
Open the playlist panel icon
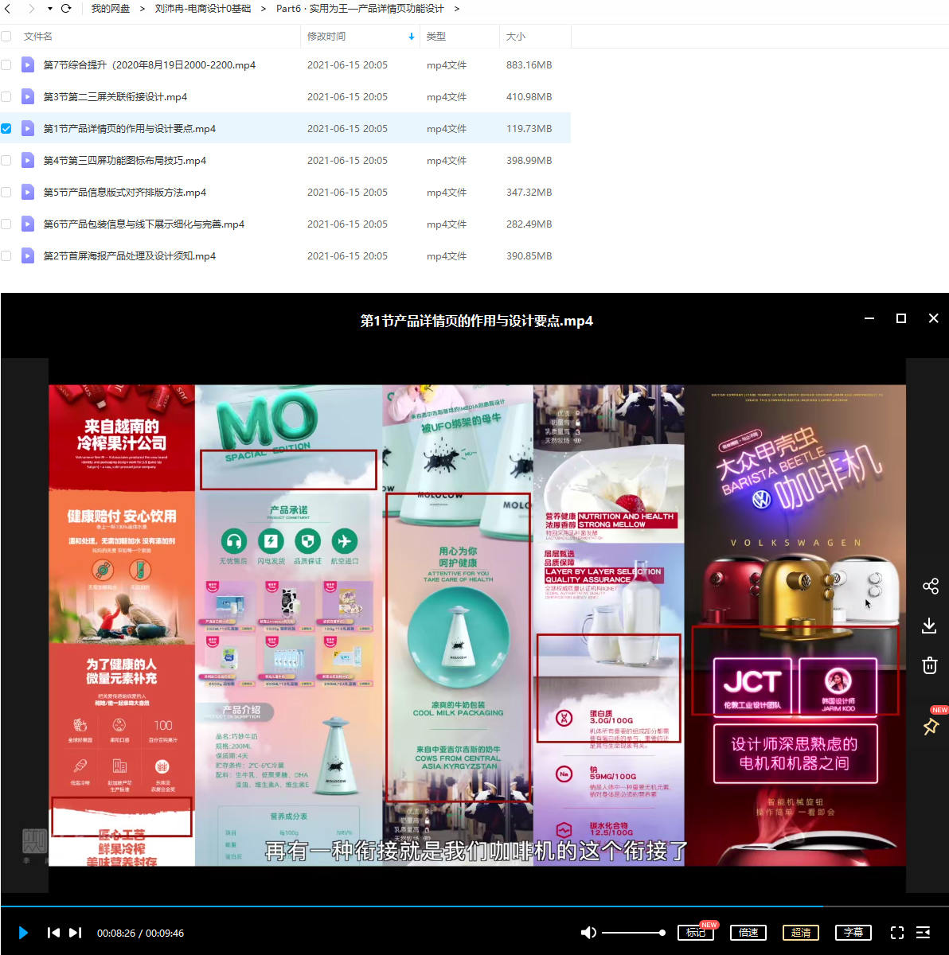[x=924, y=933]
